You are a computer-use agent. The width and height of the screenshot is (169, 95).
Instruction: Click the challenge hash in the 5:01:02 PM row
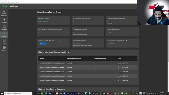pyautogui.click(x=52, y=72)
